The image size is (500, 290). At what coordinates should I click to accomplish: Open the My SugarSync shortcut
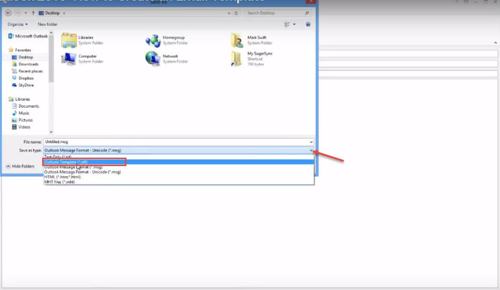pos(237,58)
